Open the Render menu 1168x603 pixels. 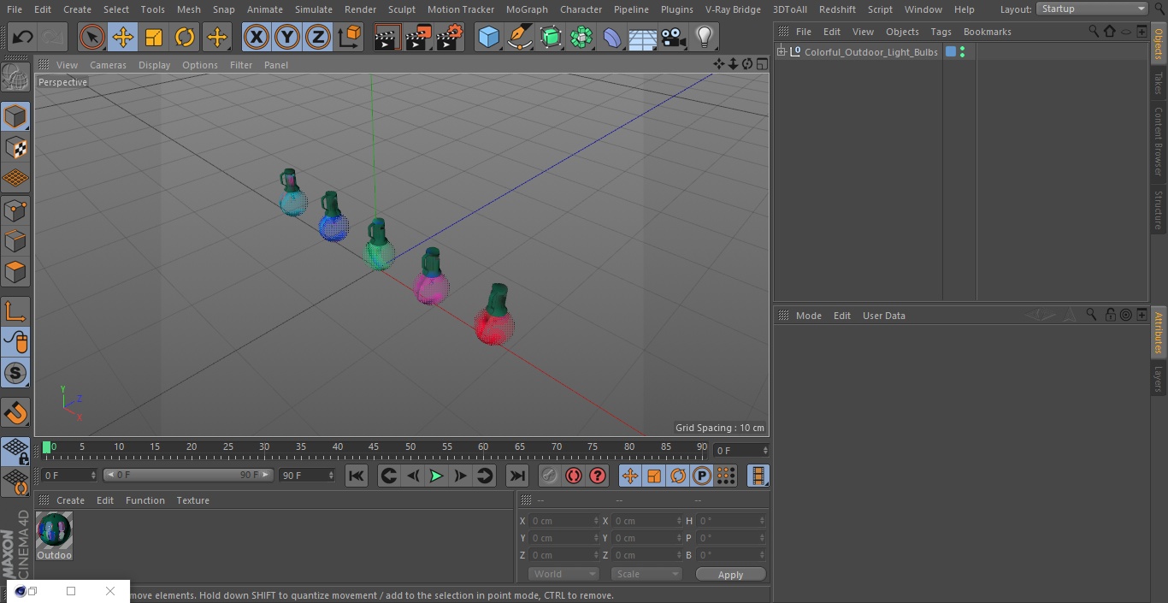[x=360, y=9]
